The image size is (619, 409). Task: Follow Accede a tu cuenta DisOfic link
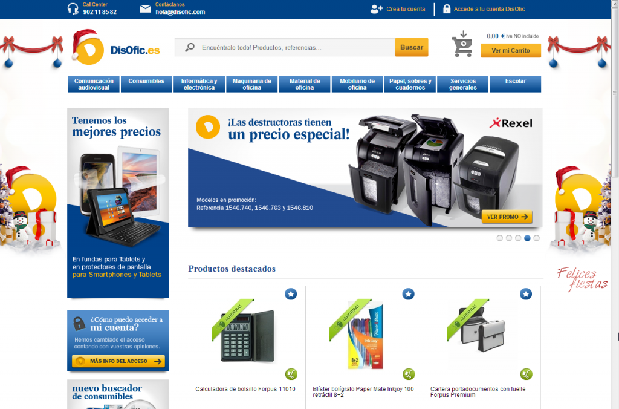tap(489, 9)
